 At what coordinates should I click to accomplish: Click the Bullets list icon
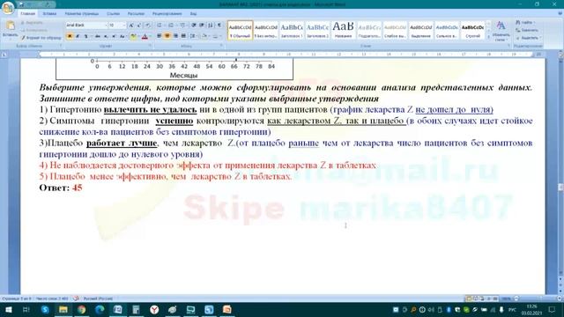coord(160,26)
